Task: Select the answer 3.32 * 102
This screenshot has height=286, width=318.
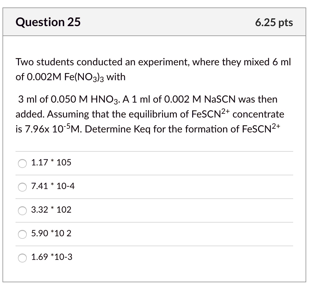Action: pos(22,211)
